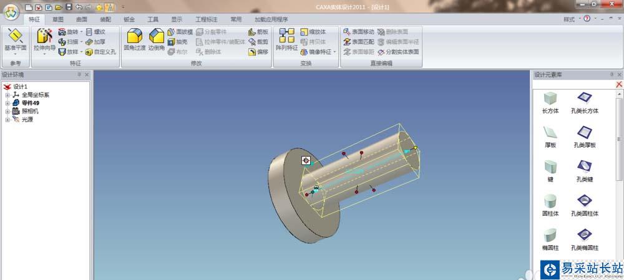
Task: Close the 设计环境 panel
Action: pos(87,75)
